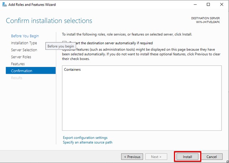229x163 pixels.
Task: Open the Features step in sidebar
Action: [x=18, y=64]
